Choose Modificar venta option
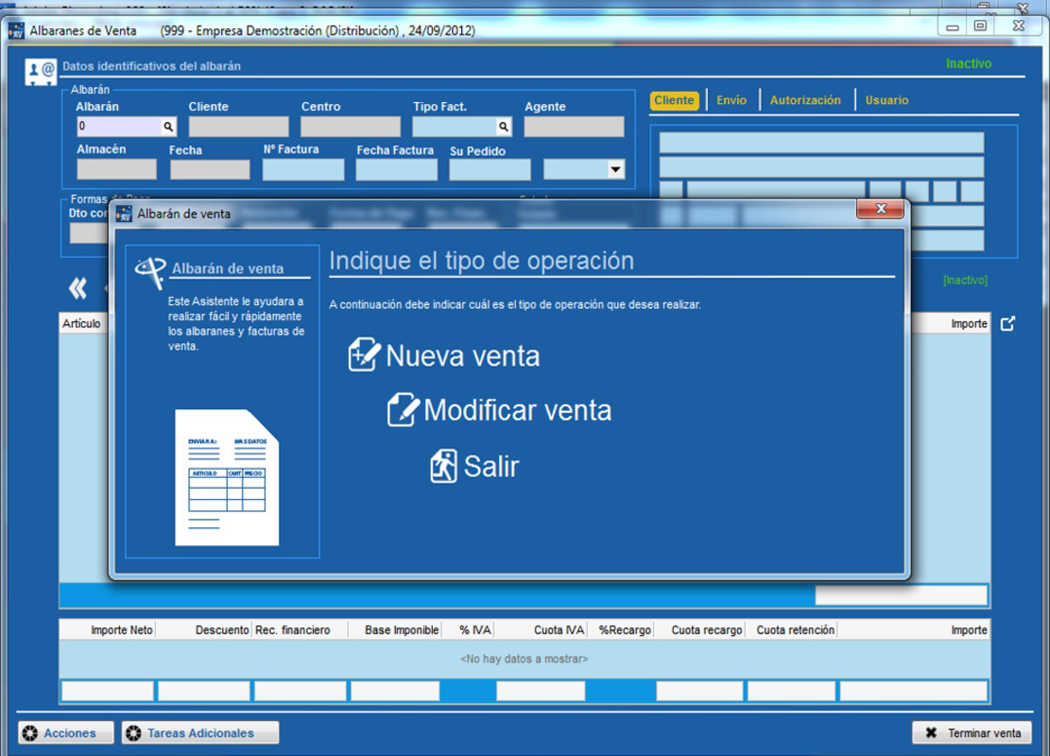This screenshot has width=1050, height=756. pyautogui.click(x=500, y=410)
